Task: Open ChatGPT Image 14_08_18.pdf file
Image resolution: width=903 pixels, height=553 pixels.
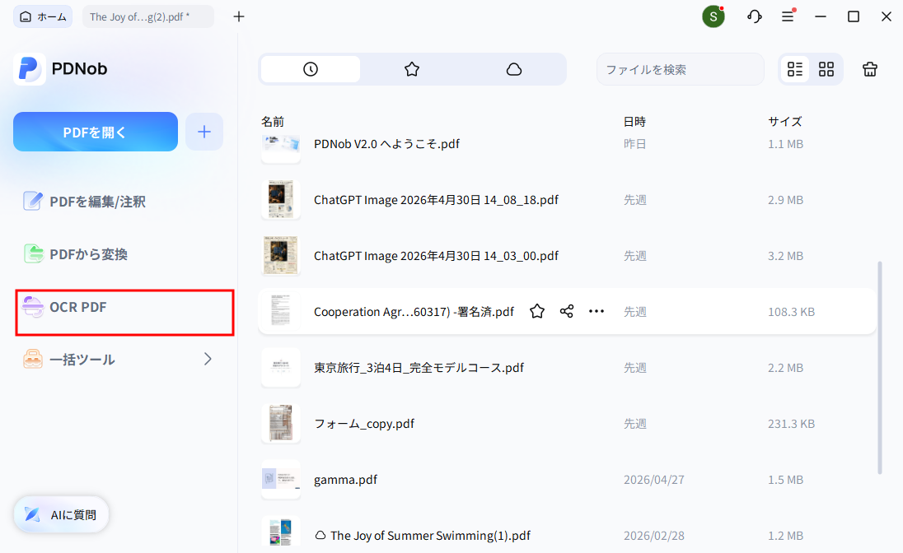Action: [436, 200]
